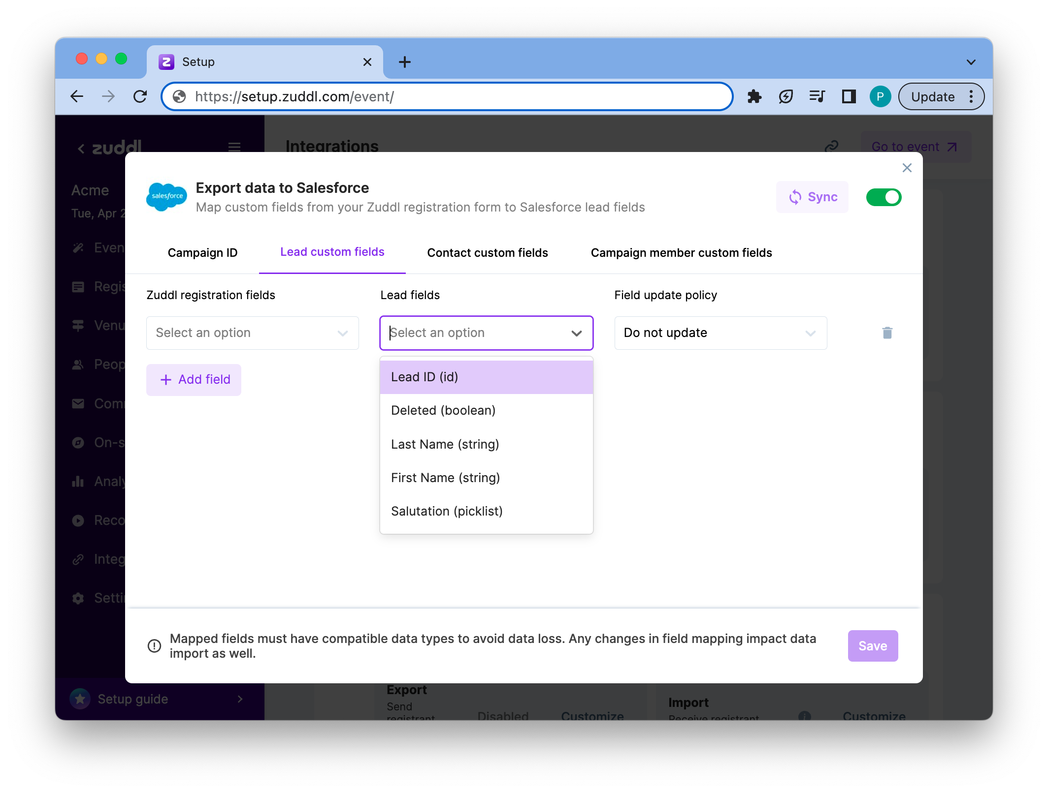1048x793 pixels.
Task: Choose Last Name (string) option
Action: point(487,445)
